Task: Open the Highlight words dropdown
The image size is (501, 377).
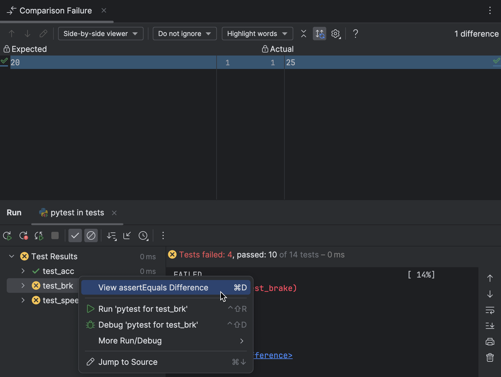Action: pyautogui.click(x=257, y=34)
